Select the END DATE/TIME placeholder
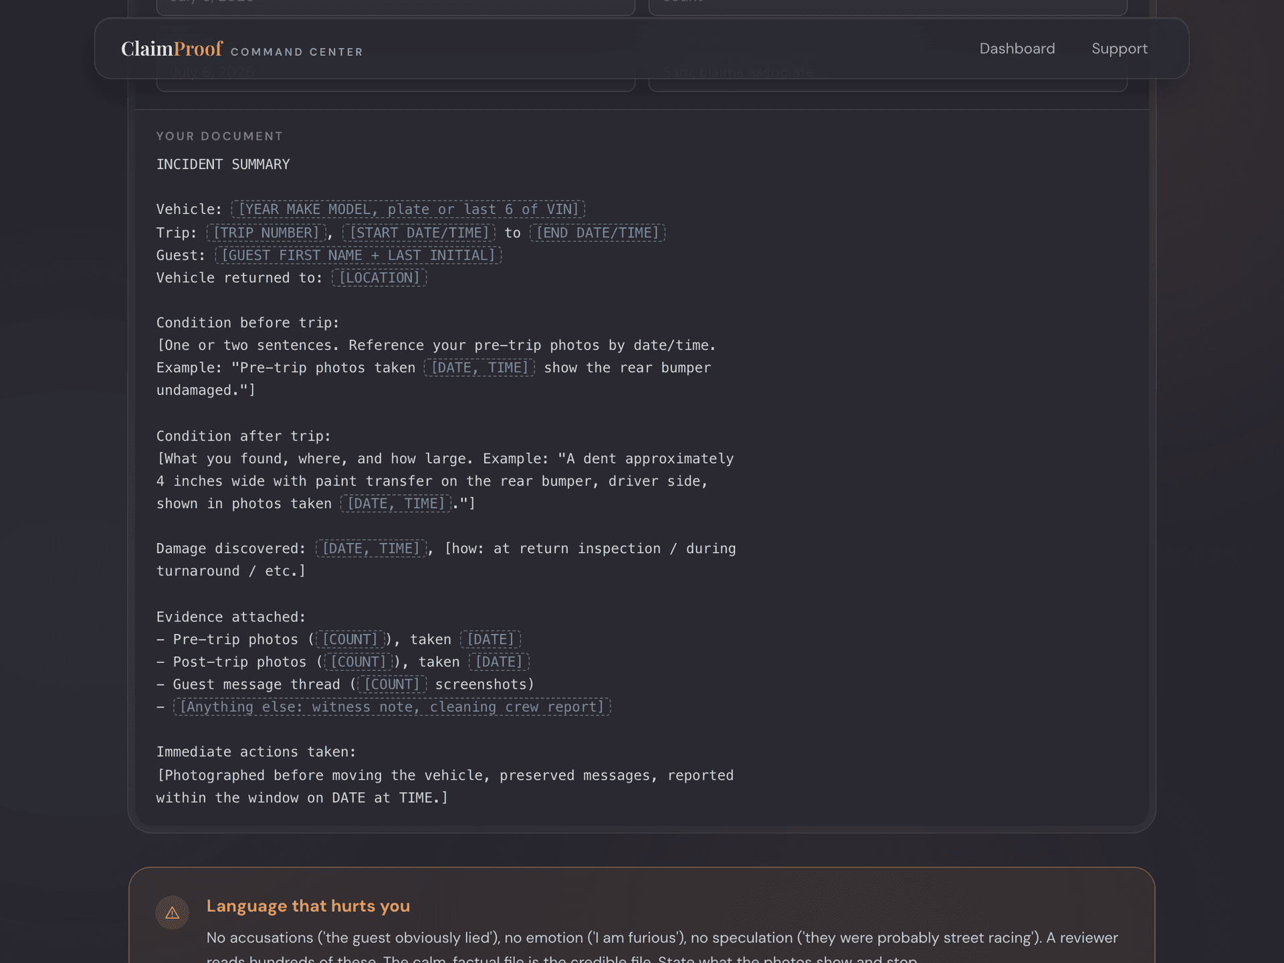Image resolution: width=1284 pixels, height=963 pixels. [597, 233]
